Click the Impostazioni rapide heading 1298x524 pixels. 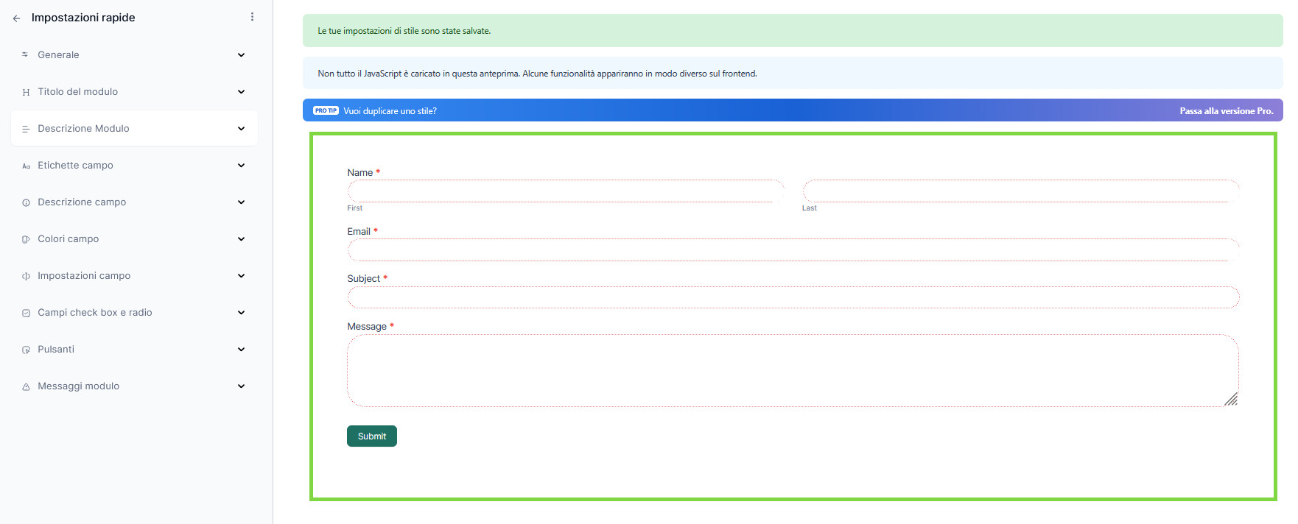tap(83, 17)
